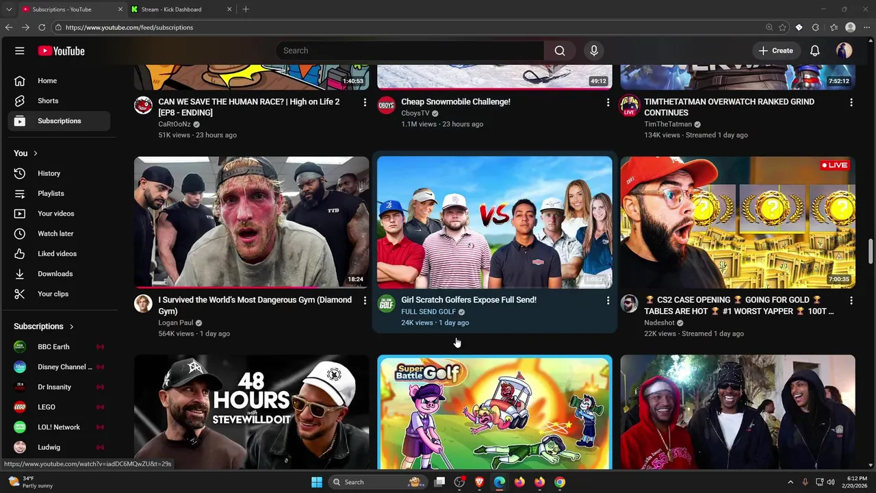The height and width of the screenshot is (493, 876).
Task: Open FULL SEND GOLF channel name link
Action: point(428,312)
